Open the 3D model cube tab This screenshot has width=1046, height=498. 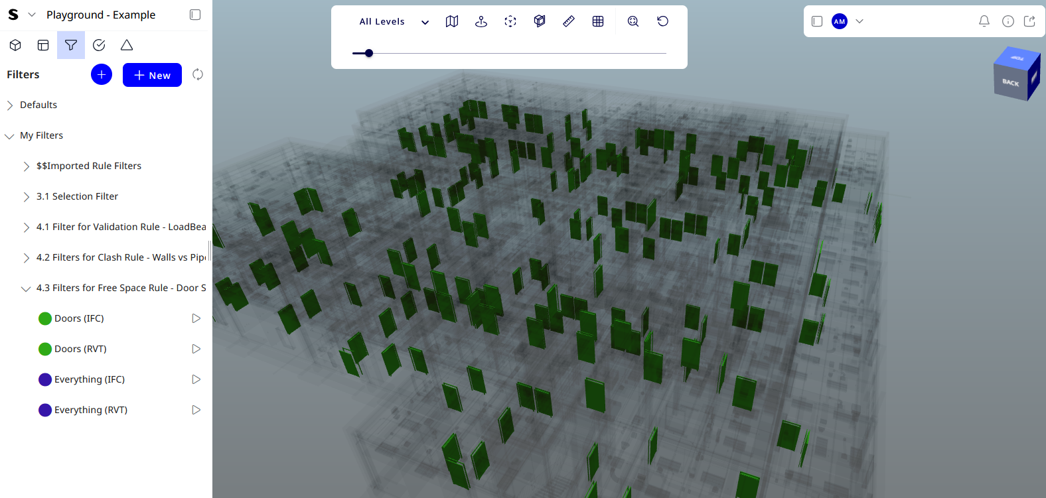pos(15,45)
